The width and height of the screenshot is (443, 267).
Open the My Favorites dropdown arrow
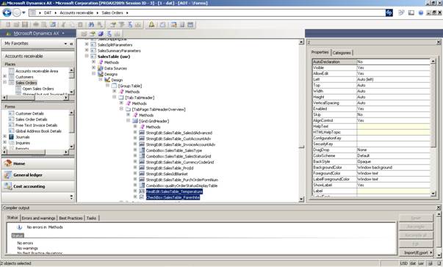coord(65,44)
